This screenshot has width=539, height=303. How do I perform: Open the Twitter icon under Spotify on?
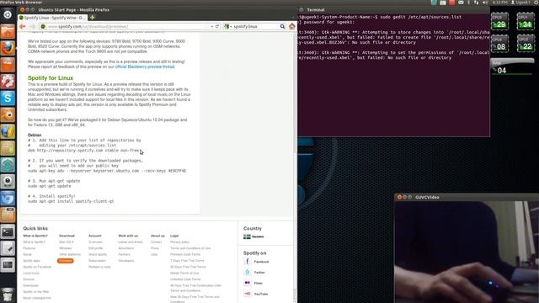tap(247, 272)
